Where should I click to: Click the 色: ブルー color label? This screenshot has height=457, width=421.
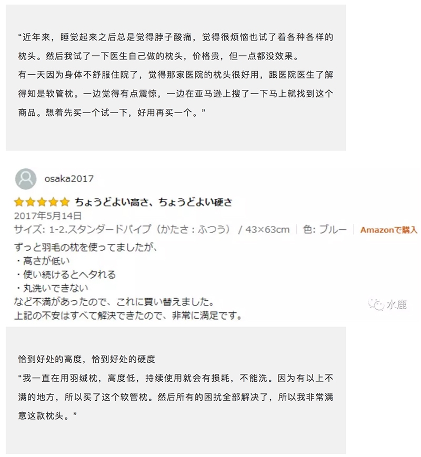(325, 229)
